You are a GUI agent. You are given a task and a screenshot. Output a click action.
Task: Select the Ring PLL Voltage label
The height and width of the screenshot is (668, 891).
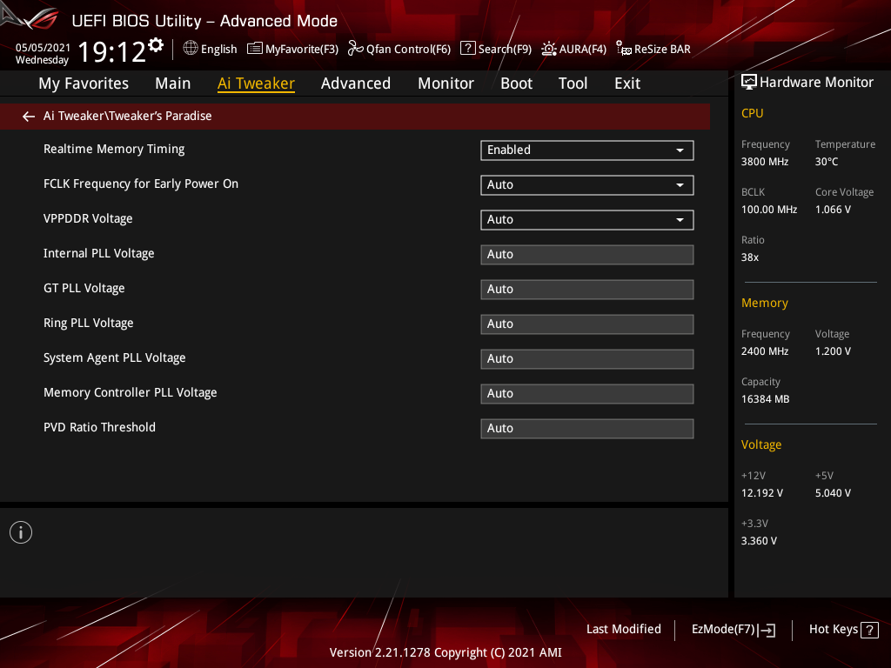pyautogui.click(x=88, y=323)
